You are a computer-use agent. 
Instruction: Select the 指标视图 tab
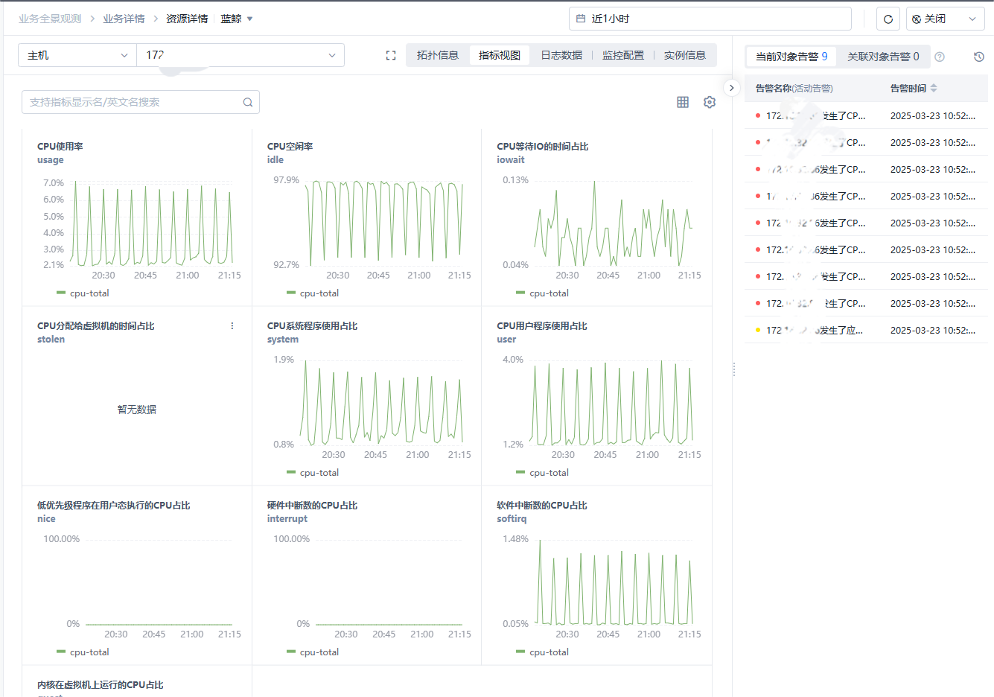click(x=500, y=55)
